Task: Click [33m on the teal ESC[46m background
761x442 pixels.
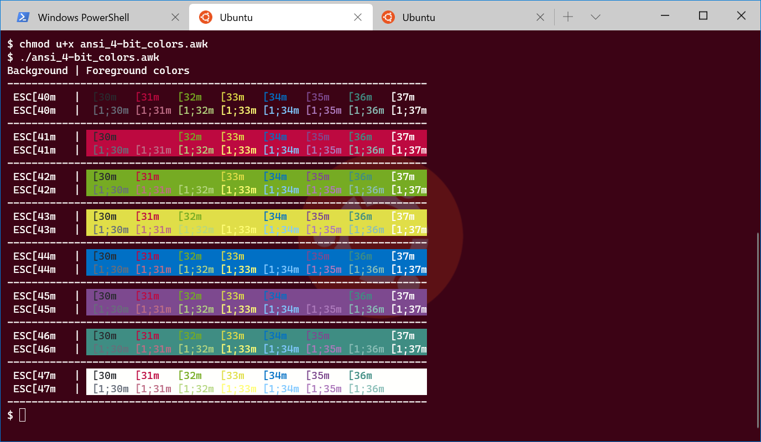Action: (x=232, y=336)
